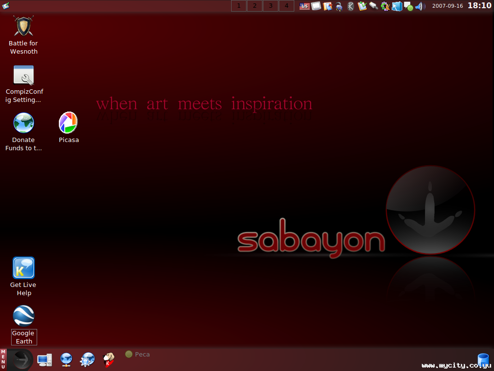
Task: Switch to virtual desktop 4
Action: click(x=287, y=6)
